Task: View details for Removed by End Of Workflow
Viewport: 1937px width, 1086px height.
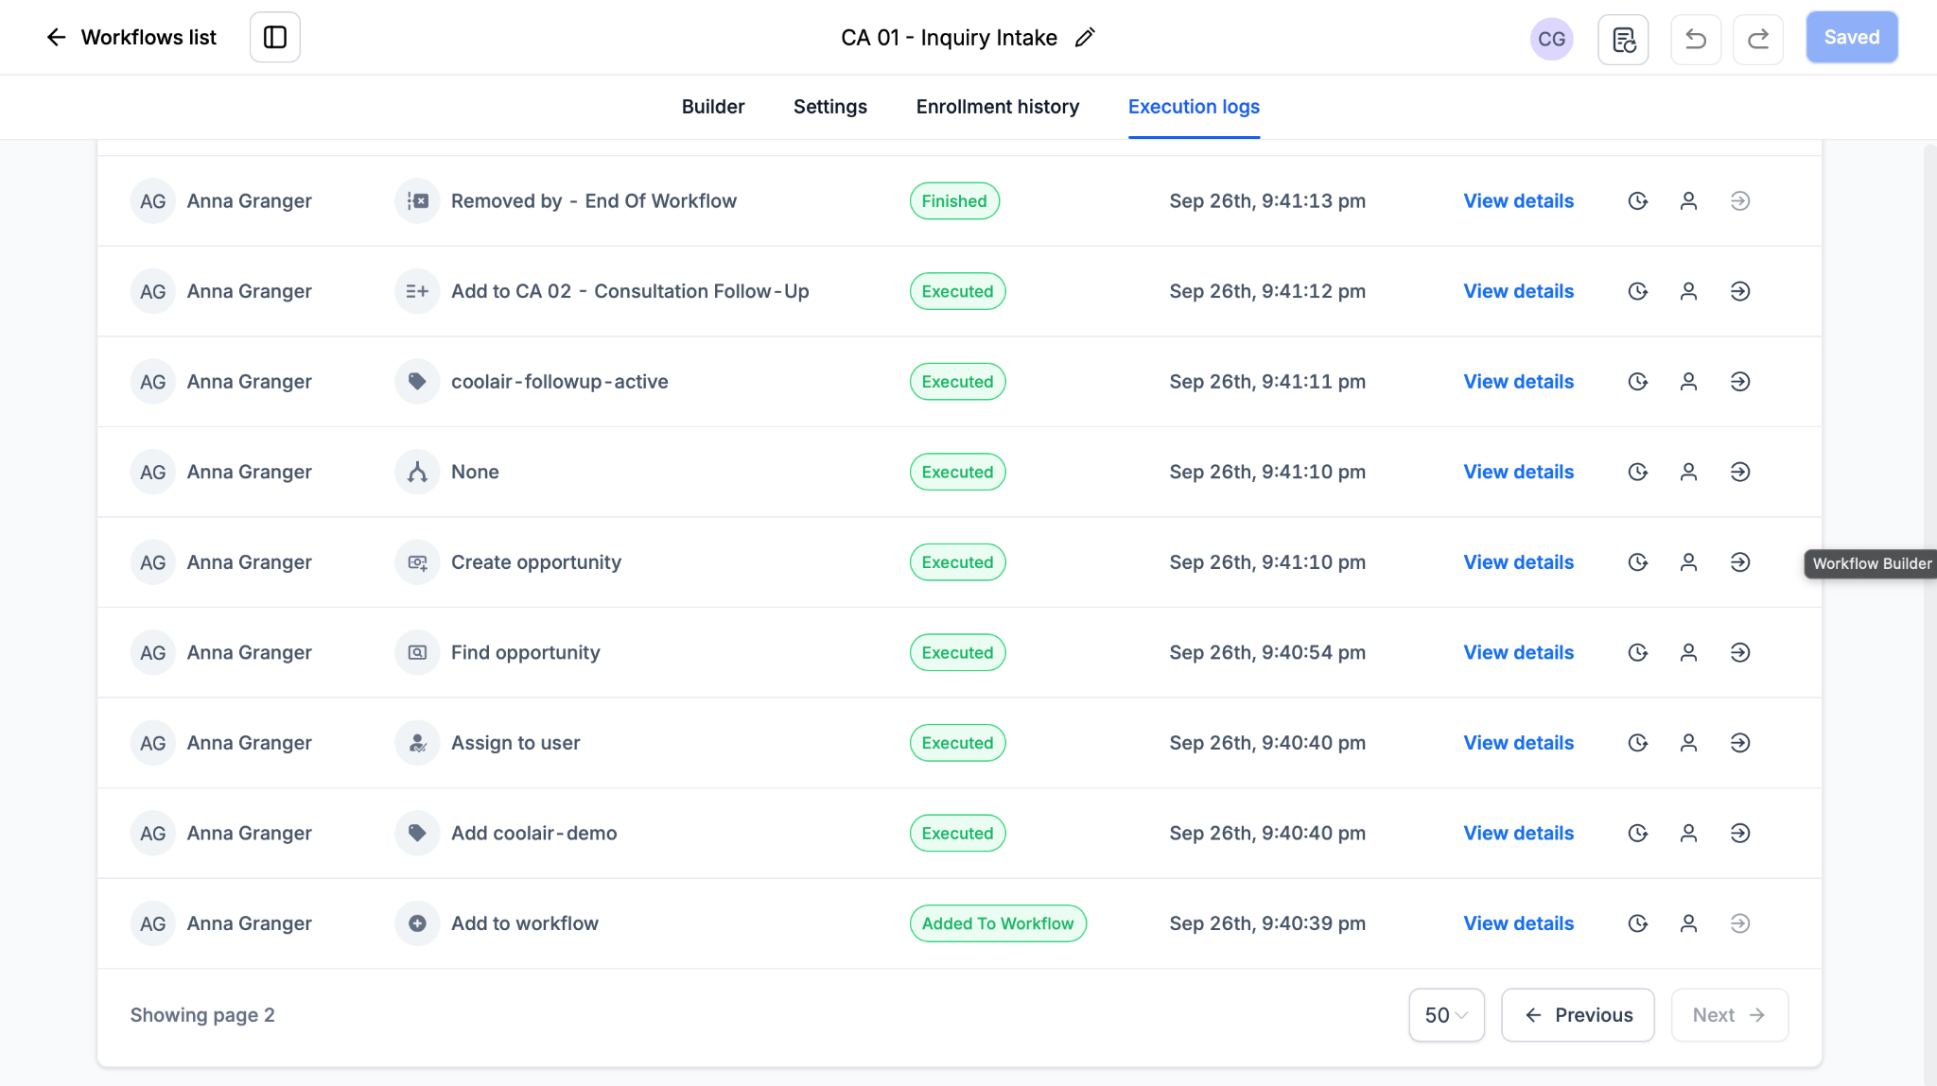Action: pos(1519,201)
